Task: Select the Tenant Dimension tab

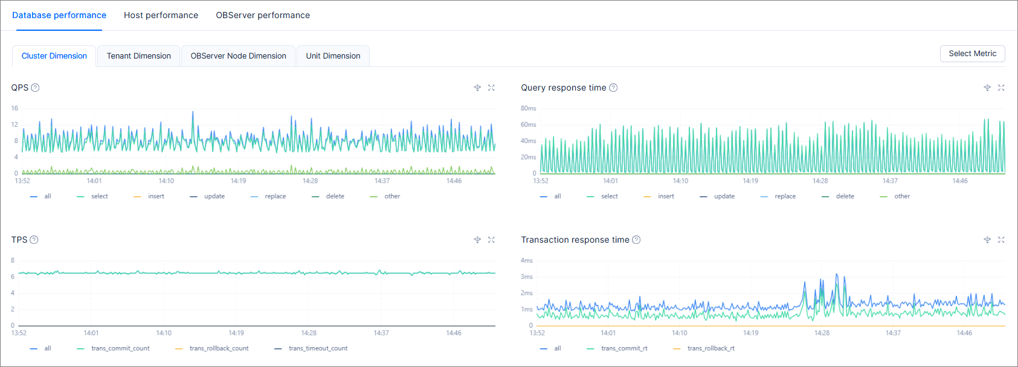Action: (138, 56)
